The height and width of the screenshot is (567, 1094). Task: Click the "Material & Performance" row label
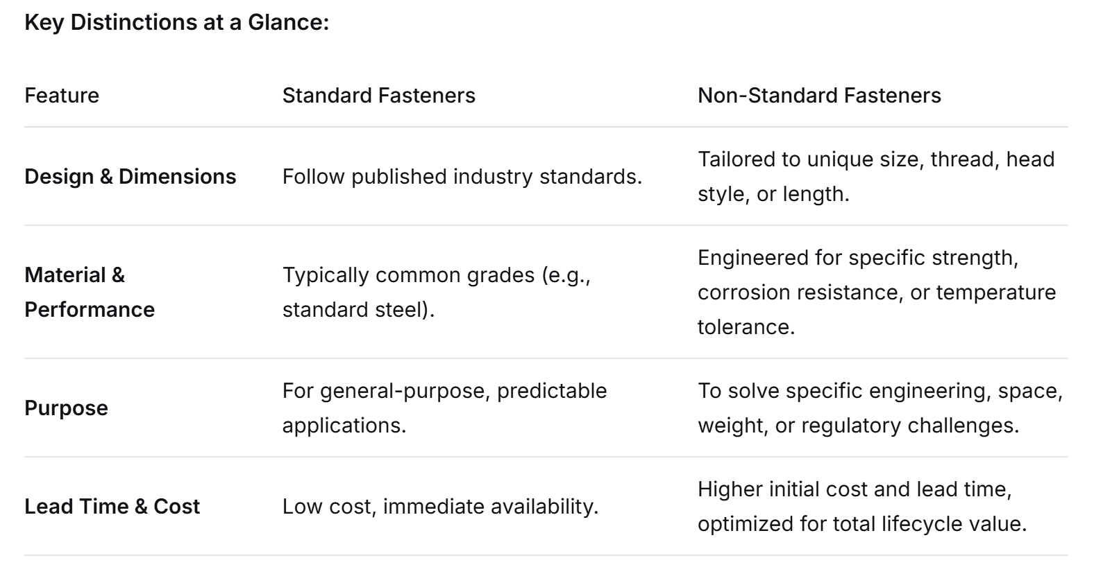point(90,292)
